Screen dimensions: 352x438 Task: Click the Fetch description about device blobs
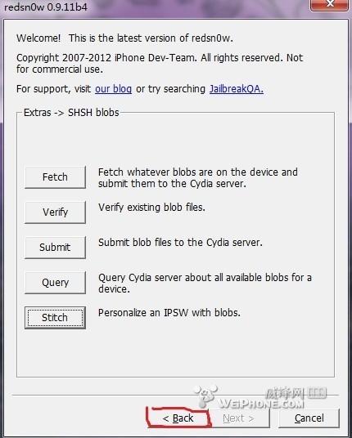[x=198, y=177]
